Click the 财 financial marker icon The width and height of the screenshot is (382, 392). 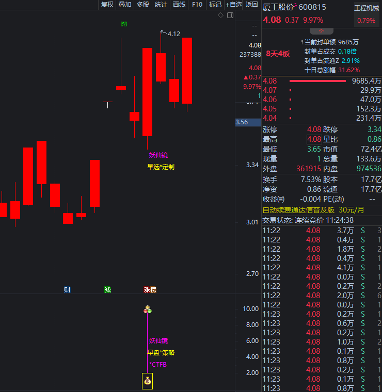67,290
